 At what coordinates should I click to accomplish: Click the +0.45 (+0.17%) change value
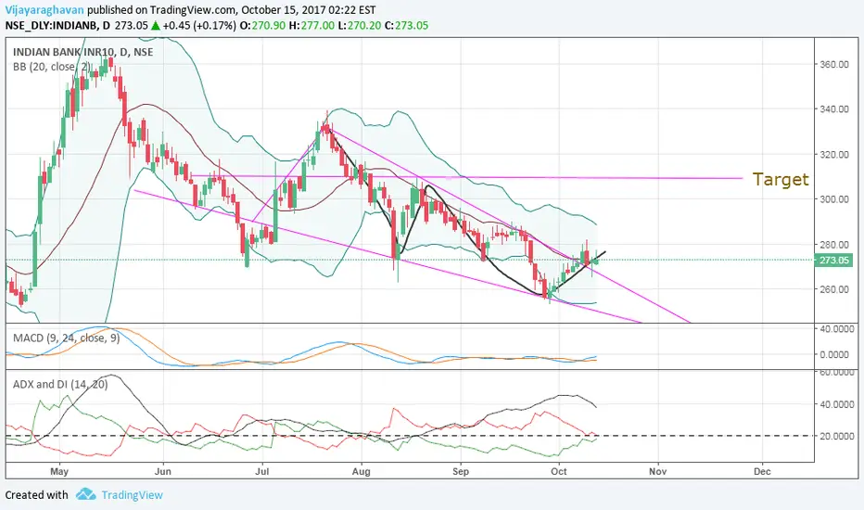(199, 25)
